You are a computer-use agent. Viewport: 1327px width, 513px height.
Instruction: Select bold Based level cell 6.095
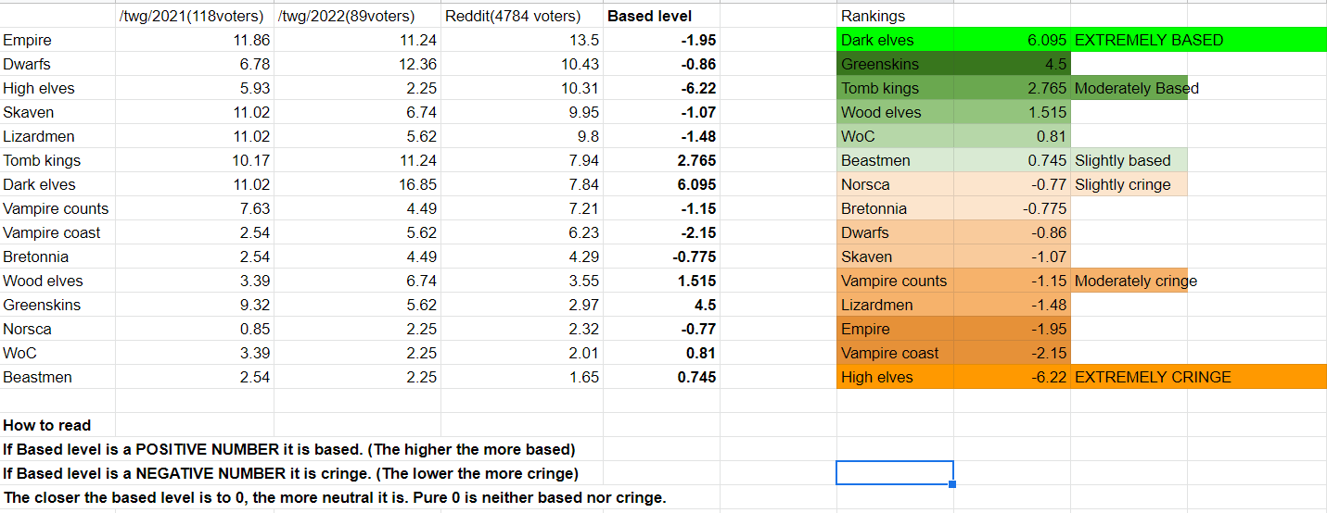point(661,185)
